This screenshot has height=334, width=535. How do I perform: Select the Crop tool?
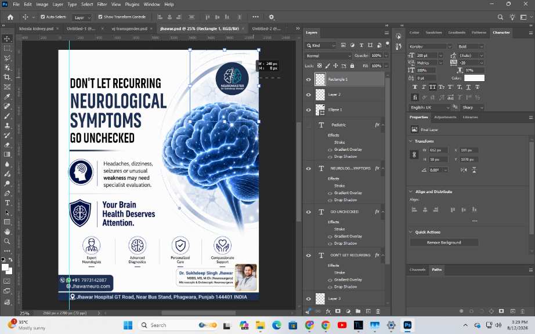pyautogui.click(x=7, y=77)
